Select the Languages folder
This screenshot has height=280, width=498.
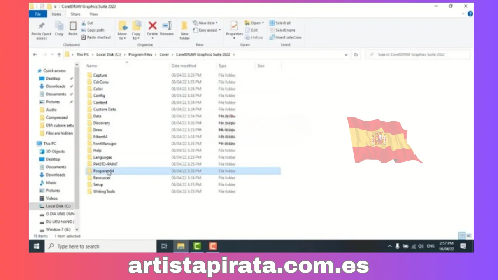[102, 157]
